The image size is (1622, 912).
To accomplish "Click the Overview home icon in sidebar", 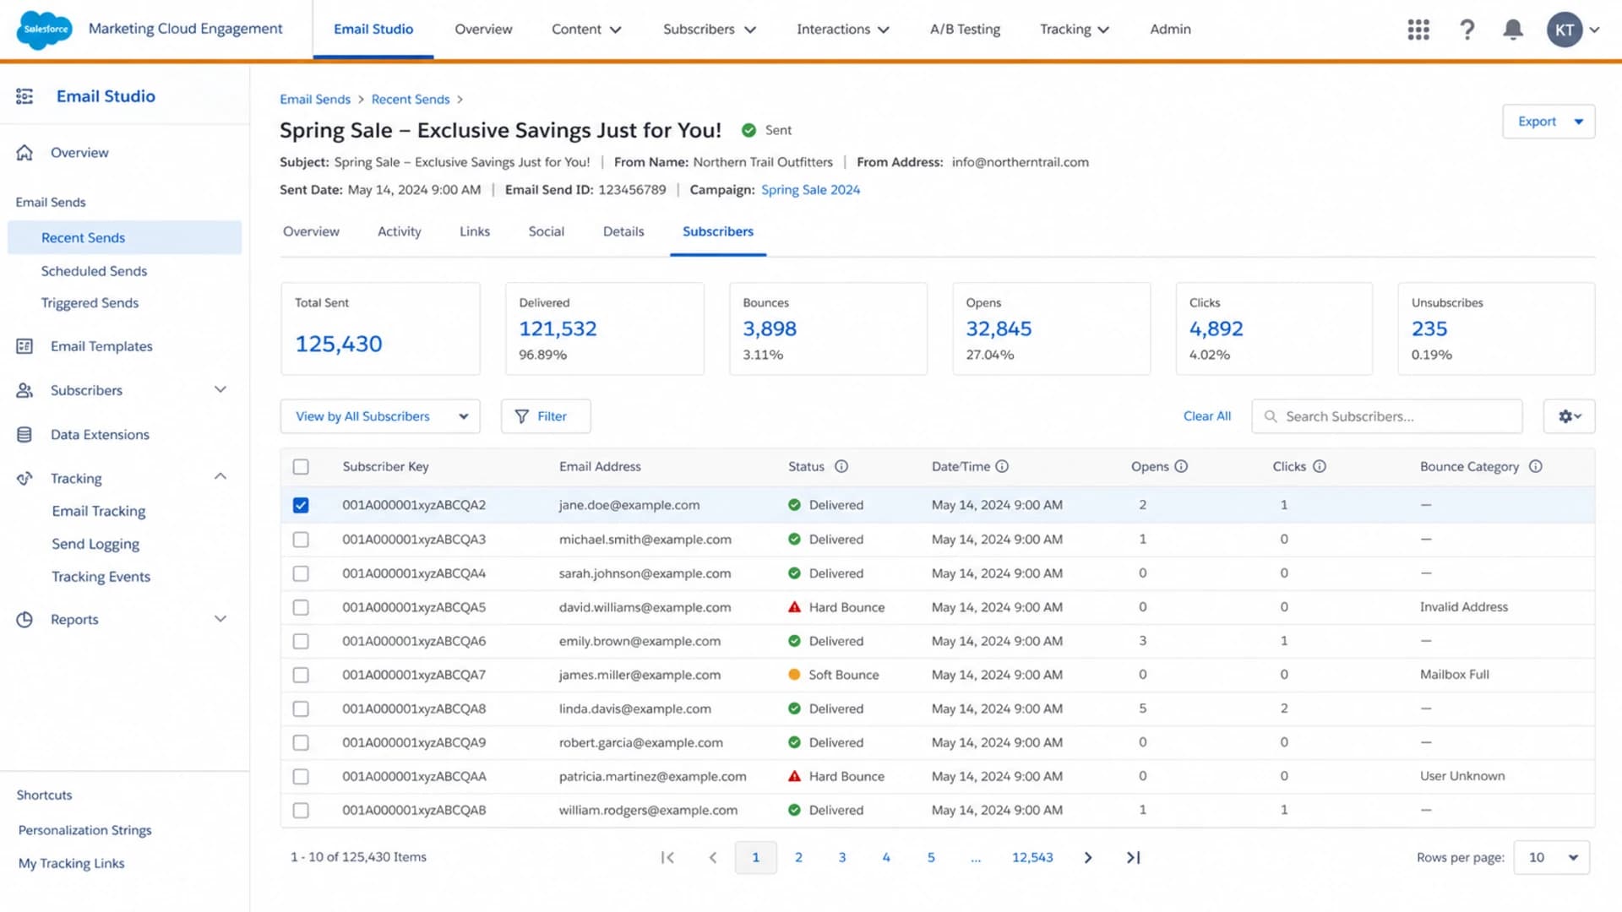I will (x=24, y=153).
